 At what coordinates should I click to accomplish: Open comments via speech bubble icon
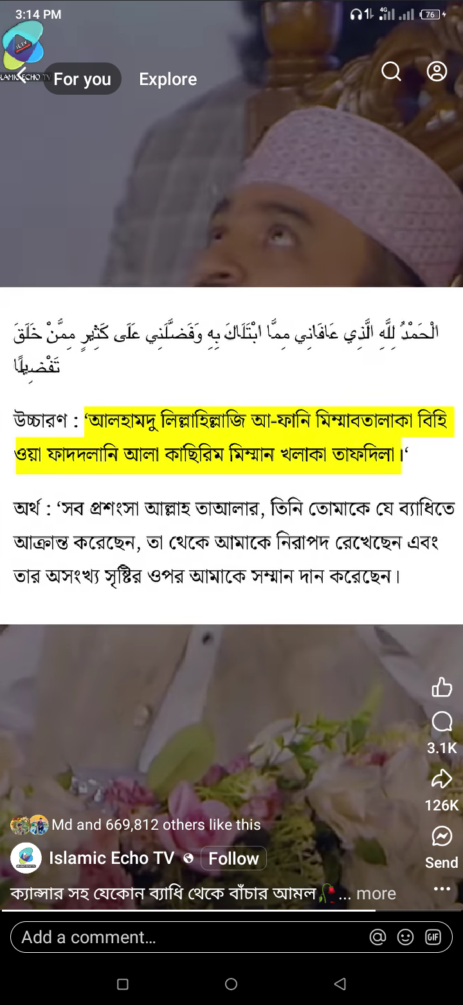pos(442,722)
